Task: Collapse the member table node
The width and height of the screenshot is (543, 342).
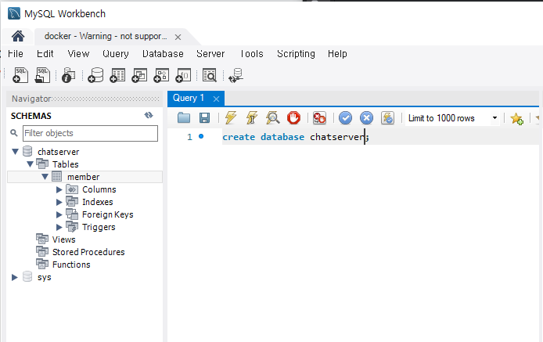Action: 45,177
